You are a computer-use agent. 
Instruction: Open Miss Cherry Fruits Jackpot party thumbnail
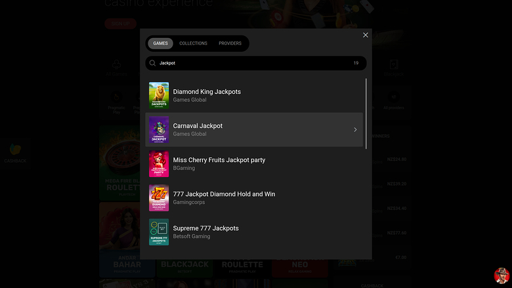pyautogui.click(x=159, y=164)
